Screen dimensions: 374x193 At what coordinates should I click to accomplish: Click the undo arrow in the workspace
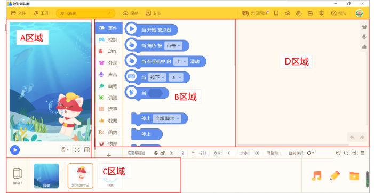click(352, 138)
